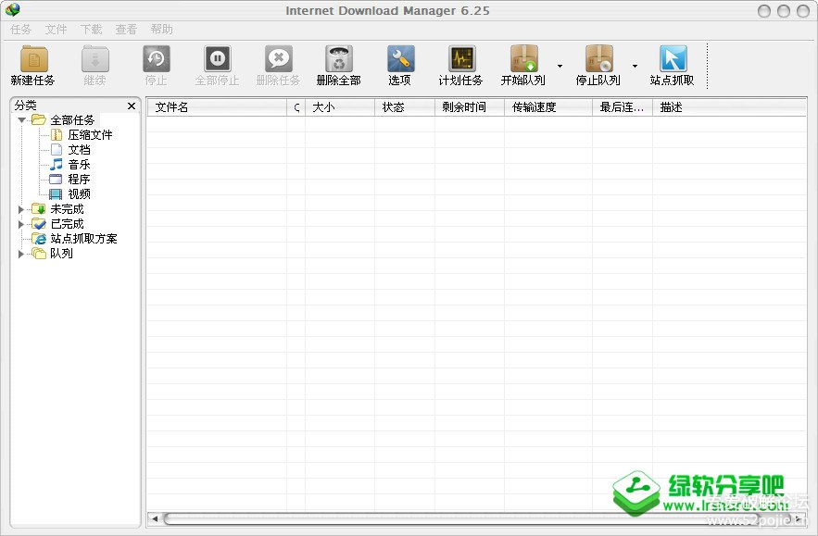
Task: Open the 下载 (download) menu
Action: pos(90,29)
